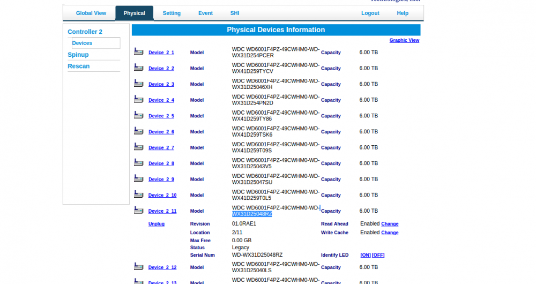Turn Identify LED ON
Image resolution: width=536 pixels, height=284 pixels.
(x=366, y=255)
